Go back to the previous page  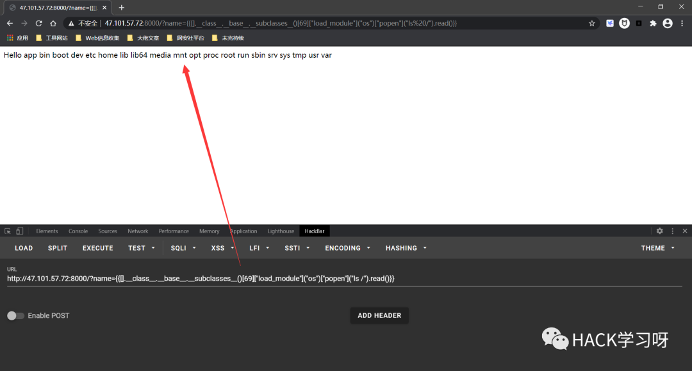click(10, 23)
